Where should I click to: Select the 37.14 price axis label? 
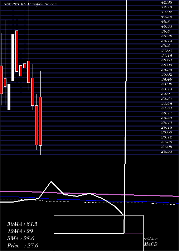pos(167,55)
